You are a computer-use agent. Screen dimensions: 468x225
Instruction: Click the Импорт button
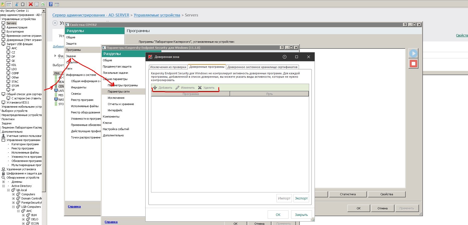[x=284, y=198]
